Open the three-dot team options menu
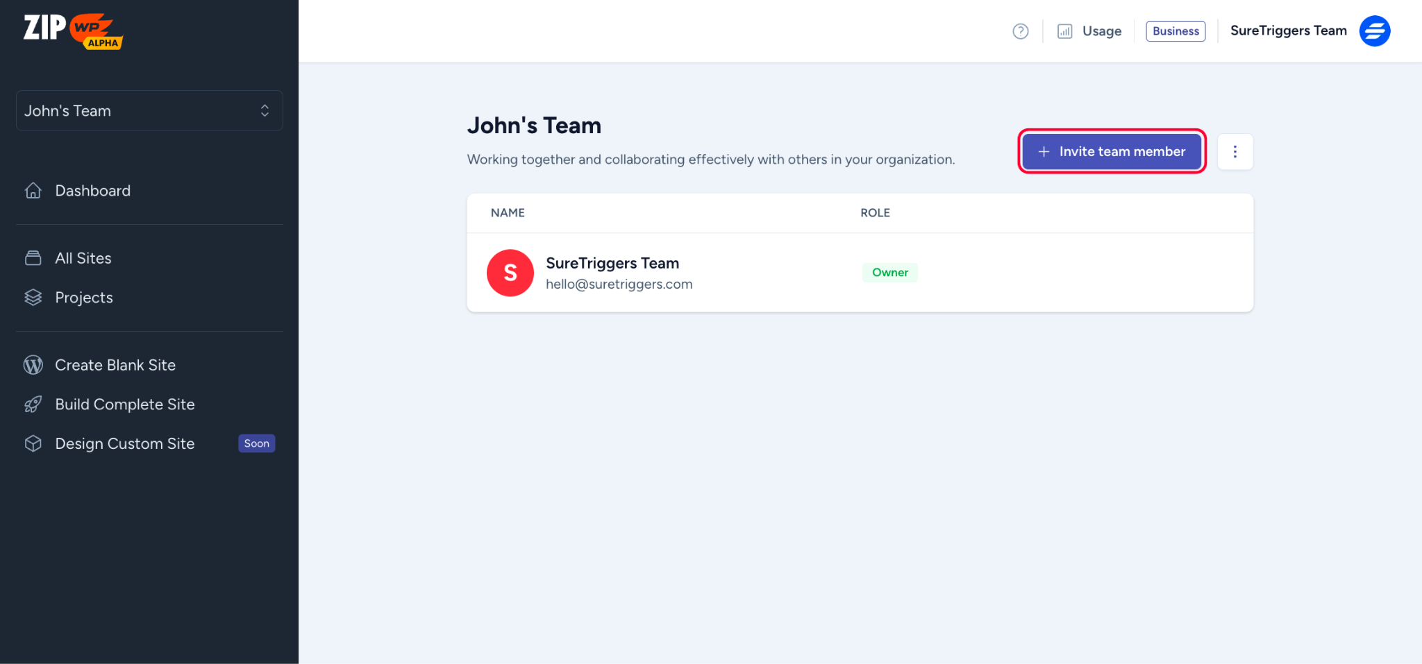The width and height of the screenshot is (1422, 664). [x=1235, y=152]
